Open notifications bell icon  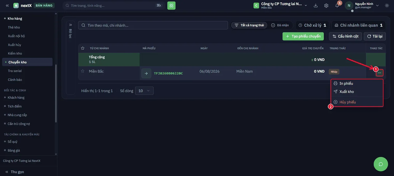(337, 6)
